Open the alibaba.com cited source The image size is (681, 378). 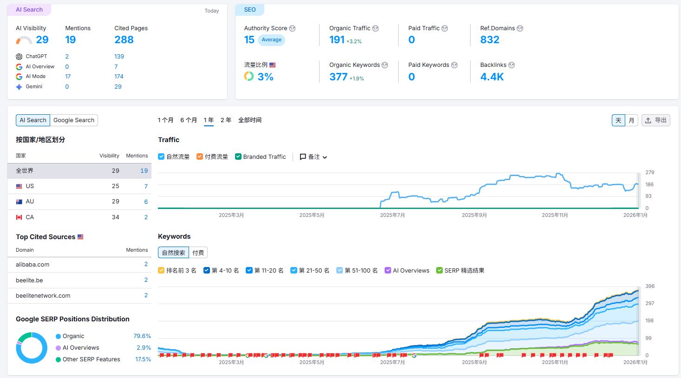(33, 265)
